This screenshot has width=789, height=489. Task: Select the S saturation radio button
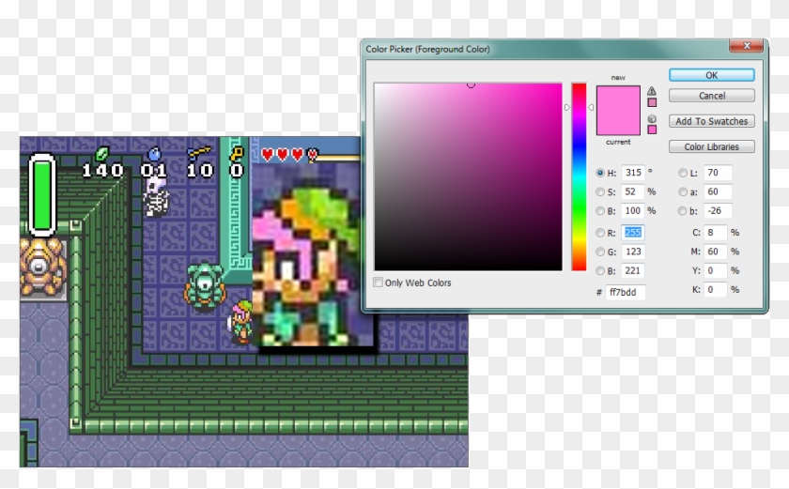click(x=600, y=191)
